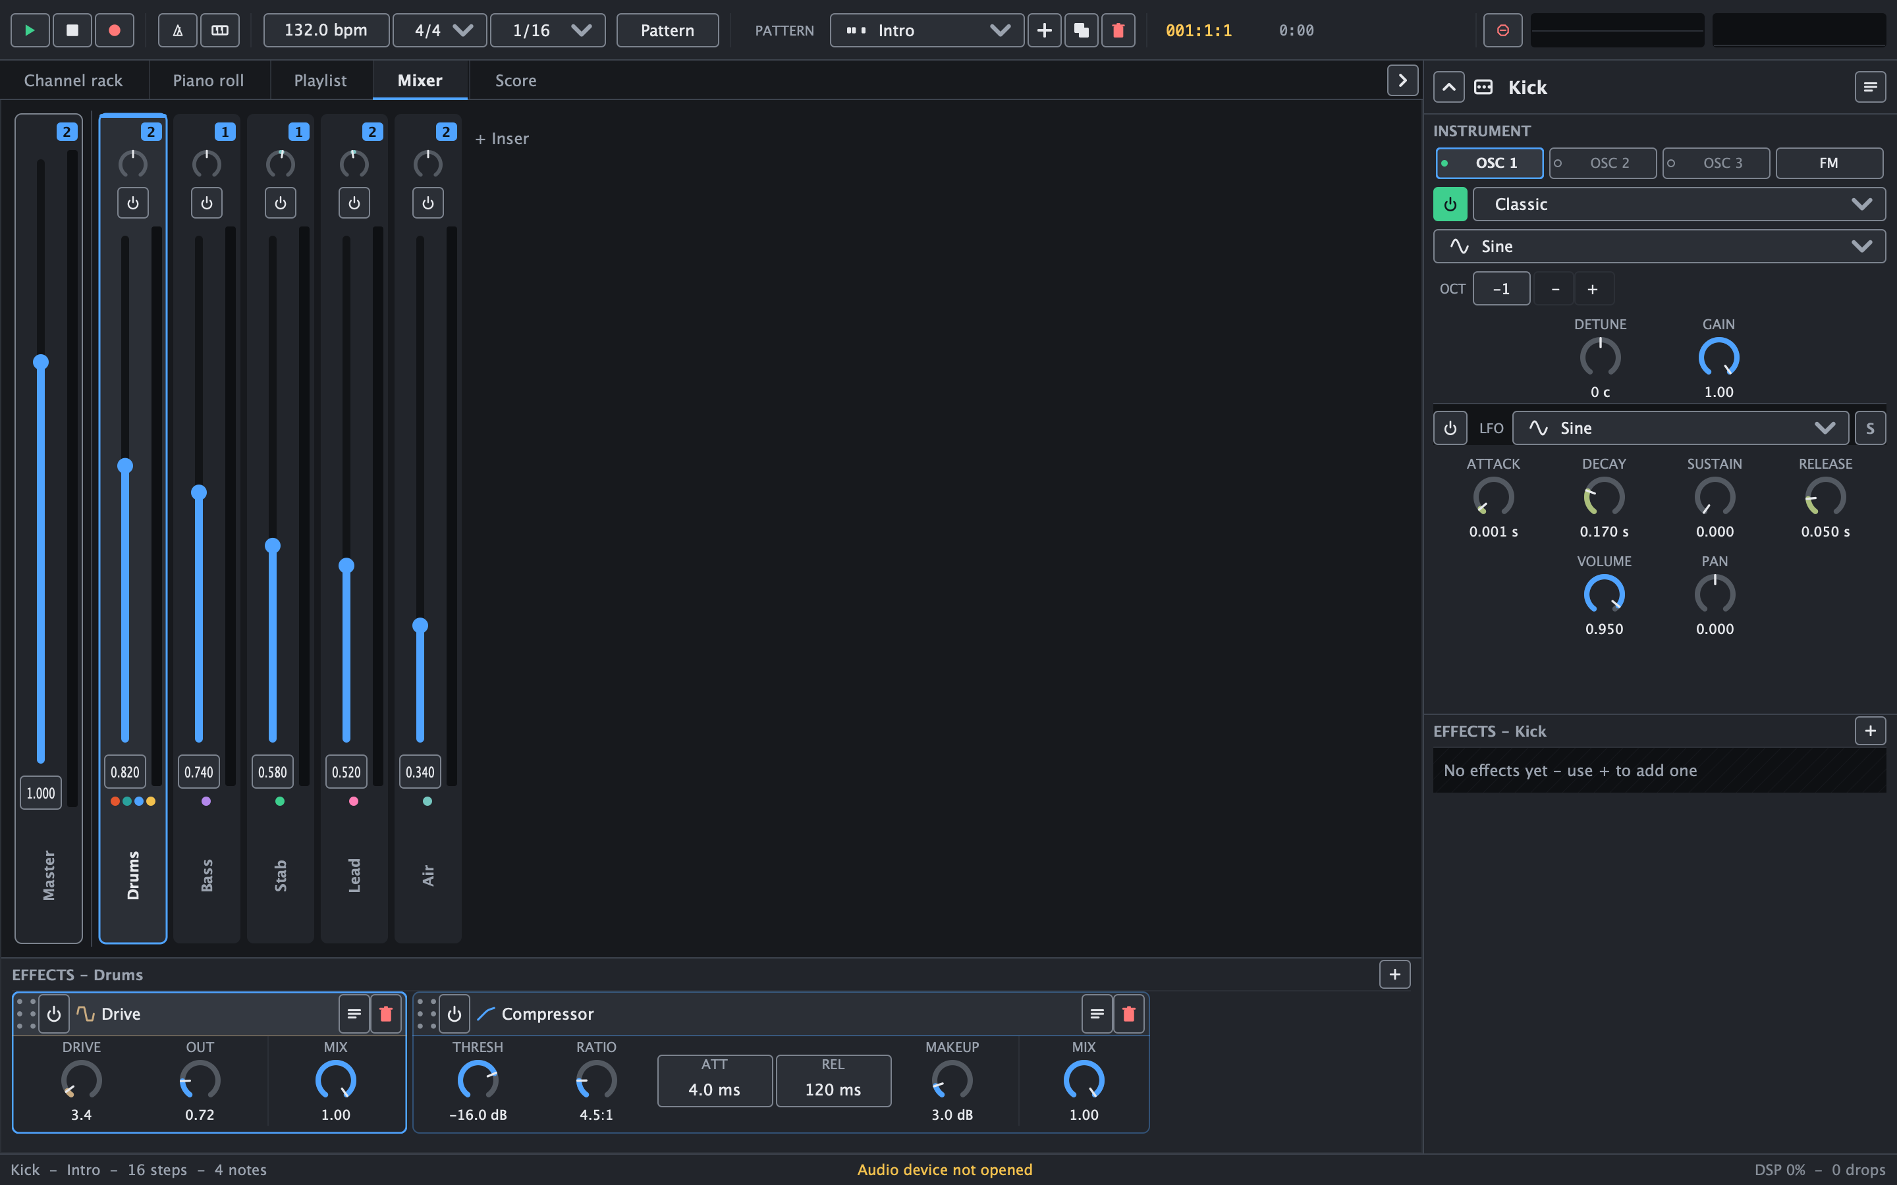Click the Pattern mode button
The image size is (1897, 1185).
[x=667, y=30]
